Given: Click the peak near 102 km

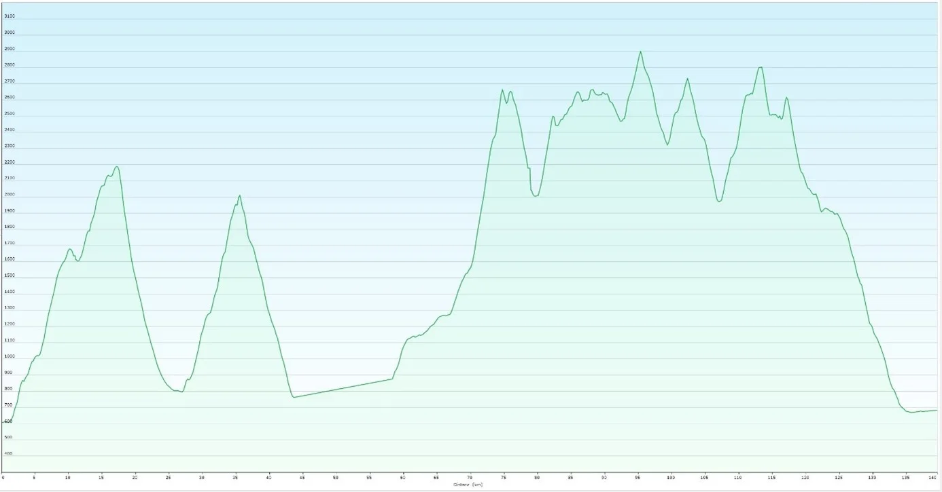Looking at the screenshot, I should (x=687, y=79).
